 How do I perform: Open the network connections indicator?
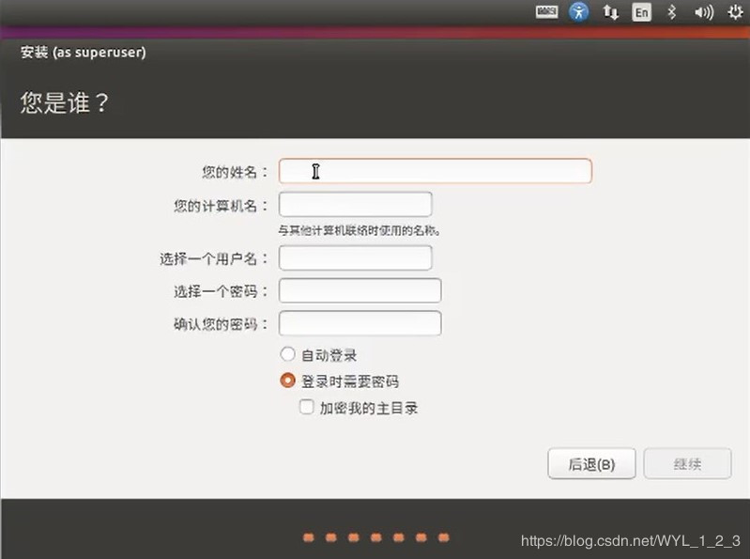[610, 11]
